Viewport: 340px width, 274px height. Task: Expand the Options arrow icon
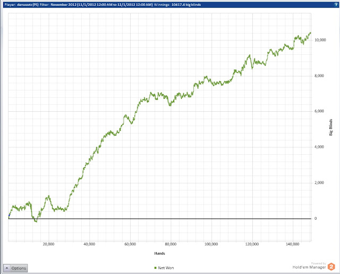7,268
